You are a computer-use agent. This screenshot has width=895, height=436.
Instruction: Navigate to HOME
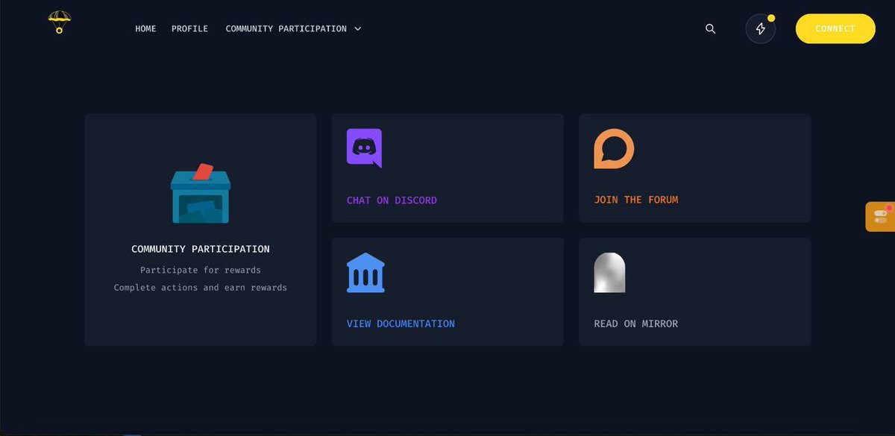[145, 28]
